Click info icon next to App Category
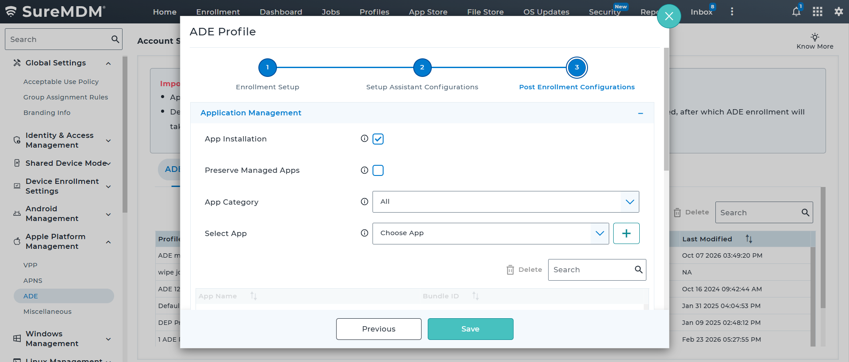The width and height of the screenshot is (849, 362). [364, 202]
